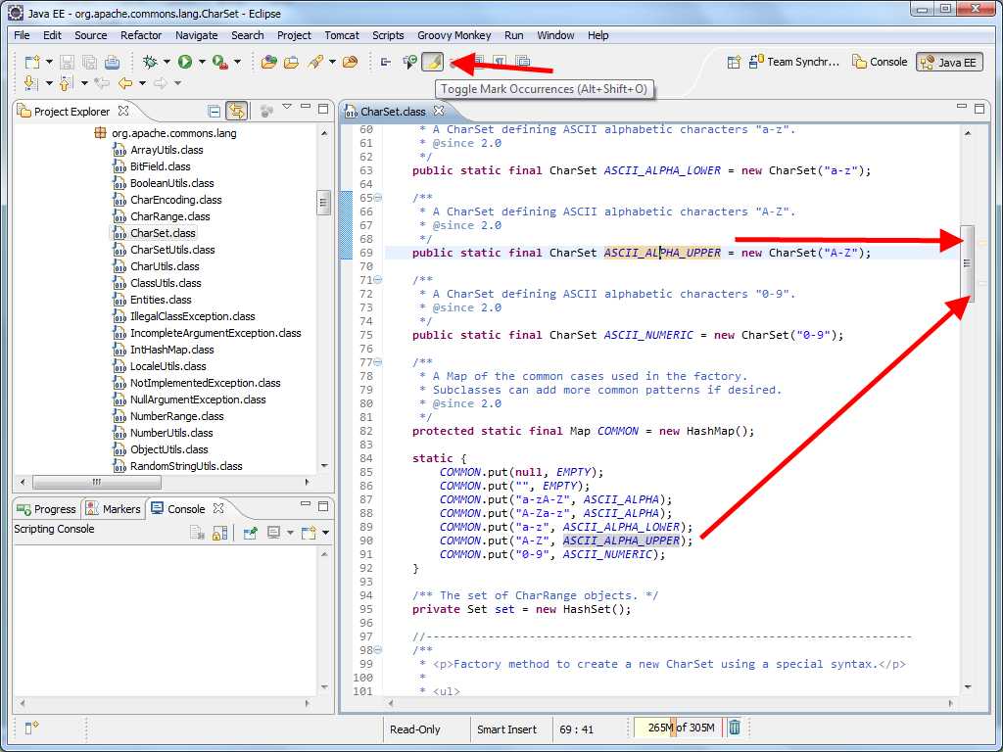This screenshot has width=1003, height=752.
Task: Collapse the comment fold at line 77
Action: coord(378,362)
